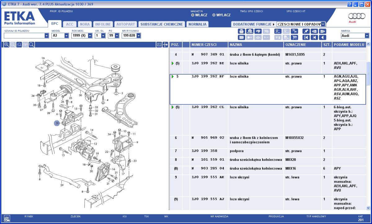Switch to the NORA tab
Screen dimensions: 372x224
[x=85, y=24]
